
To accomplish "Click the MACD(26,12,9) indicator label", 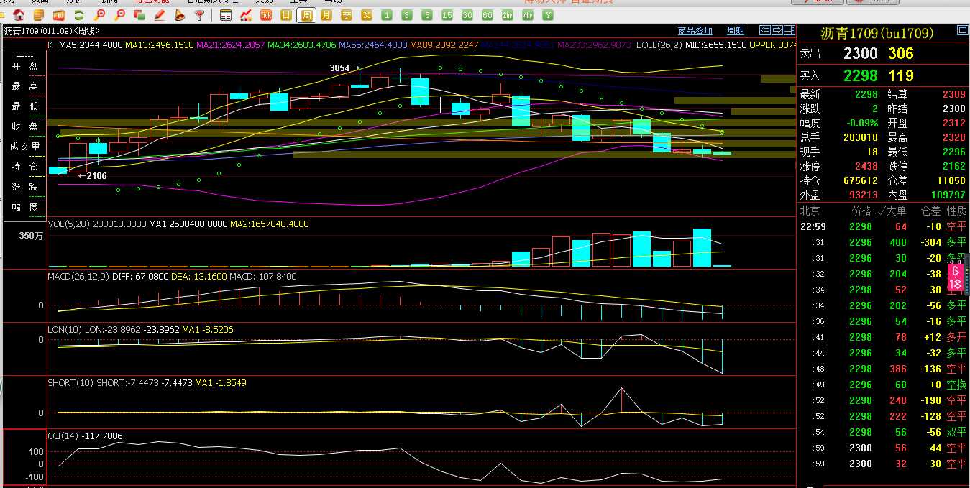I will (78, 277).
